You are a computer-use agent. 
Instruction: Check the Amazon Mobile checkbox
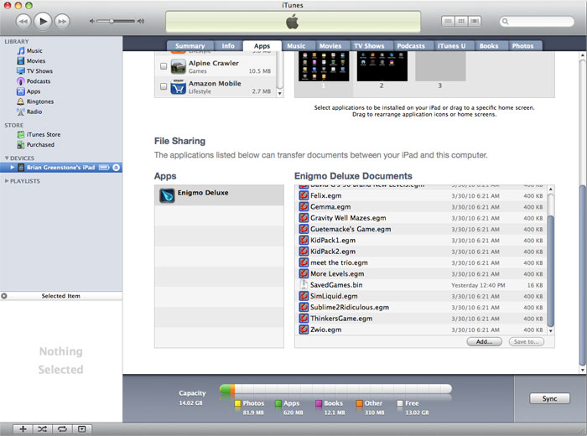163,86
